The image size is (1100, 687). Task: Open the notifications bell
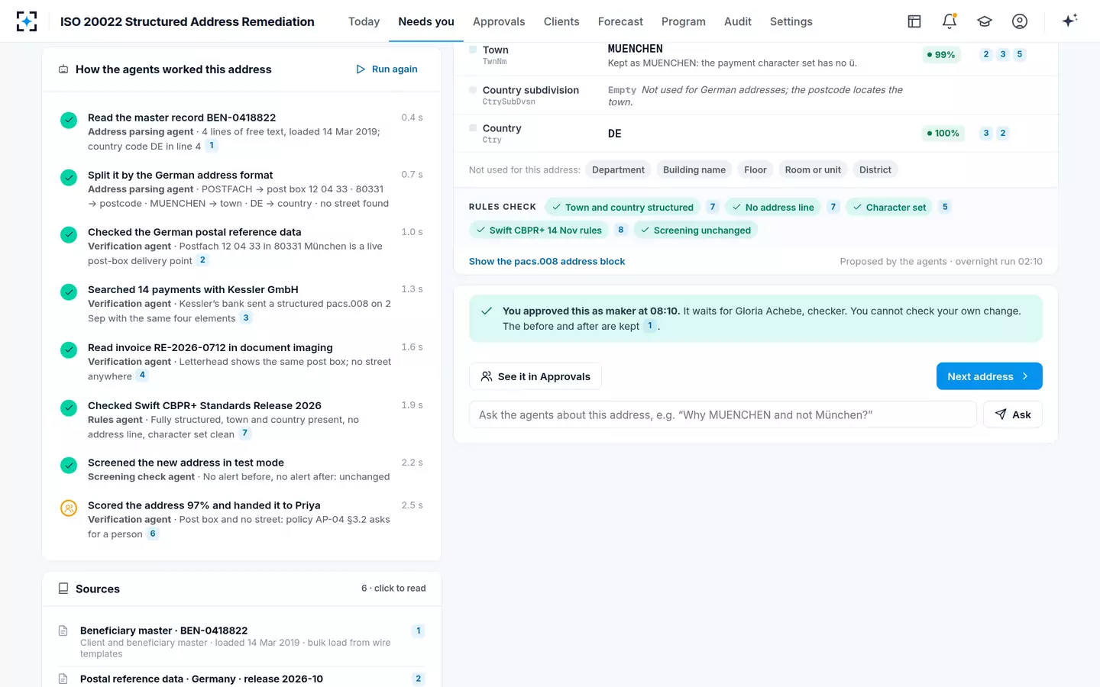tap(950, 21)
